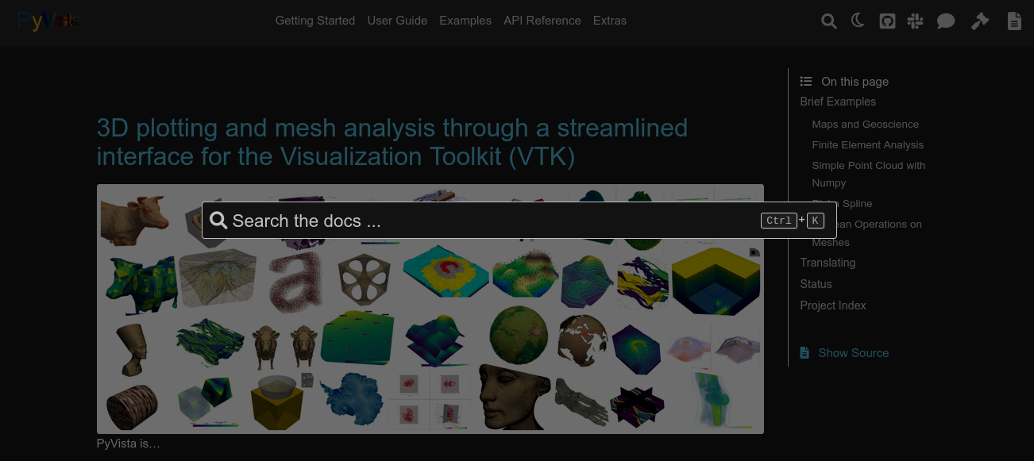The image size is (1034, 461).
Task: Expand the Status section in sidebar
Action: click(x=816, y=284)
